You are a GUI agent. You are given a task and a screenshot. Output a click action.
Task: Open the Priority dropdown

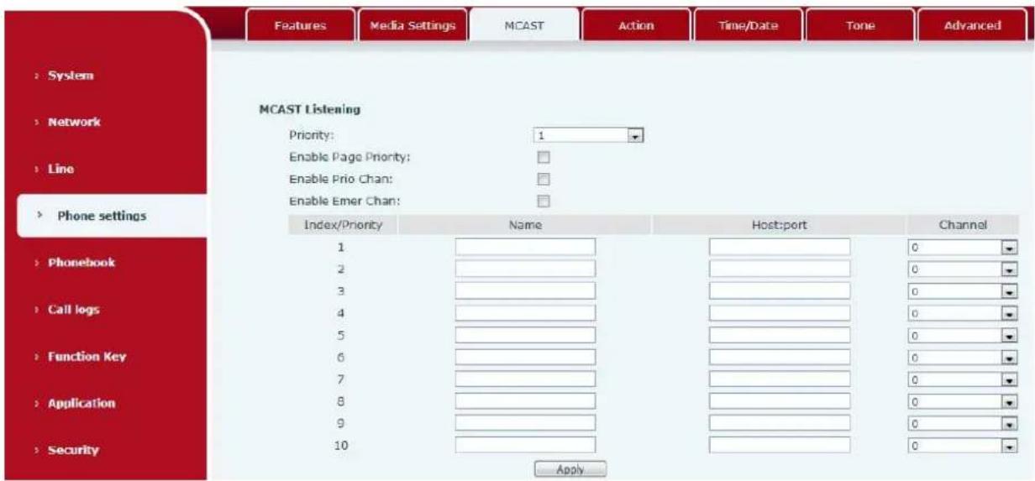pos(588,134)
